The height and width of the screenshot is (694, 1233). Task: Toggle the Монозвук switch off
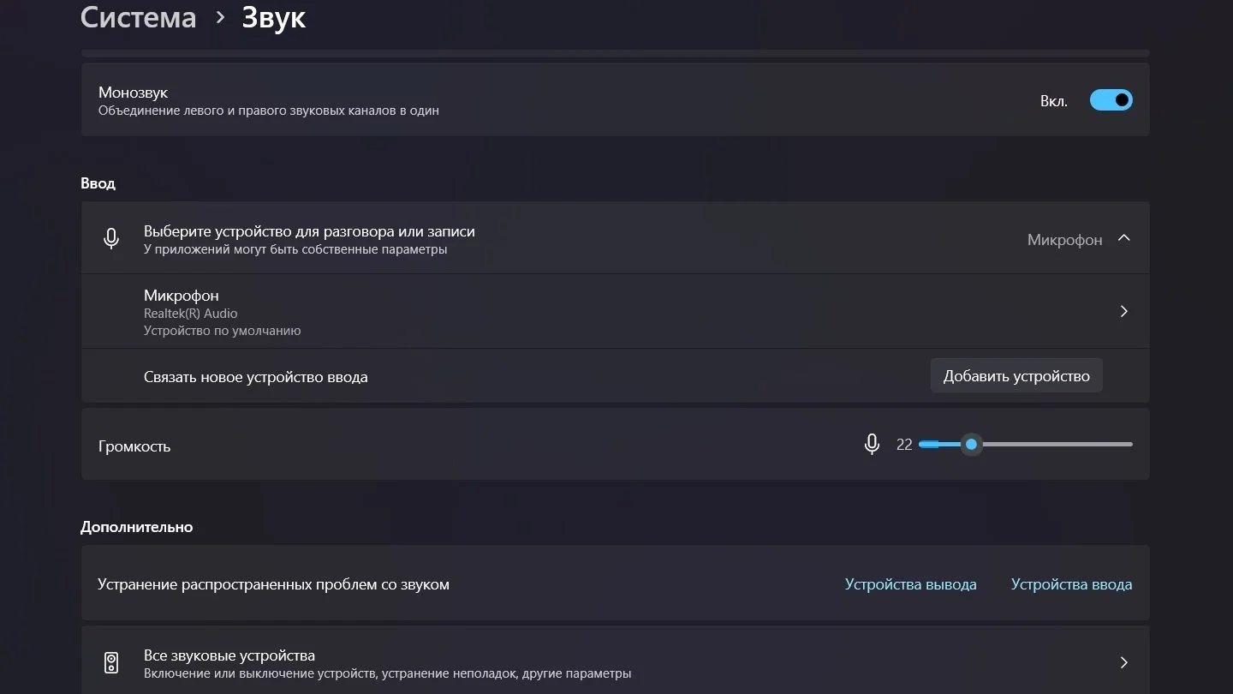tap(1111, 100)
